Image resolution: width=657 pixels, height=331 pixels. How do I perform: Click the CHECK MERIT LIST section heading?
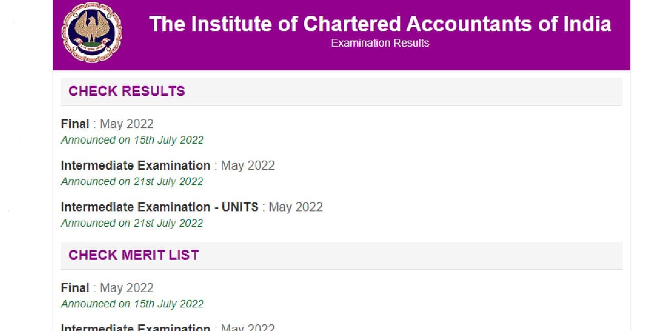pos(132,255)
